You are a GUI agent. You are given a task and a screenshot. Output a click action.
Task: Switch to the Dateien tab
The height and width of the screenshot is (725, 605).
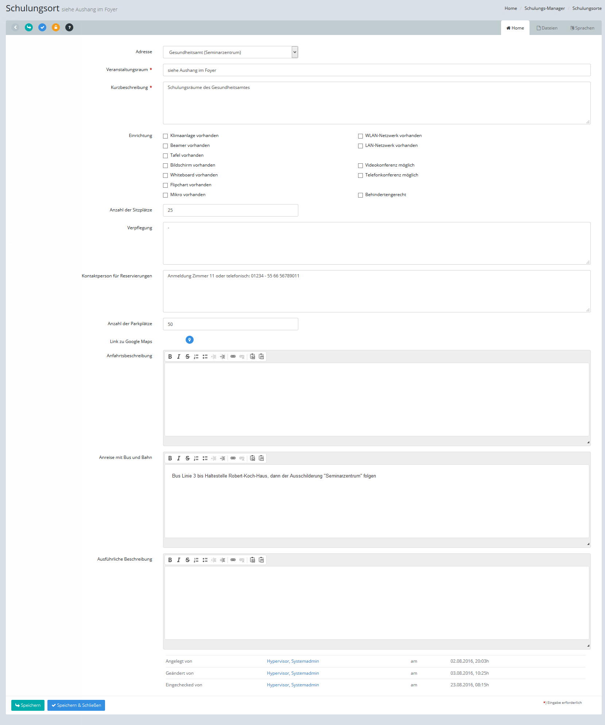tap(547, 28)
